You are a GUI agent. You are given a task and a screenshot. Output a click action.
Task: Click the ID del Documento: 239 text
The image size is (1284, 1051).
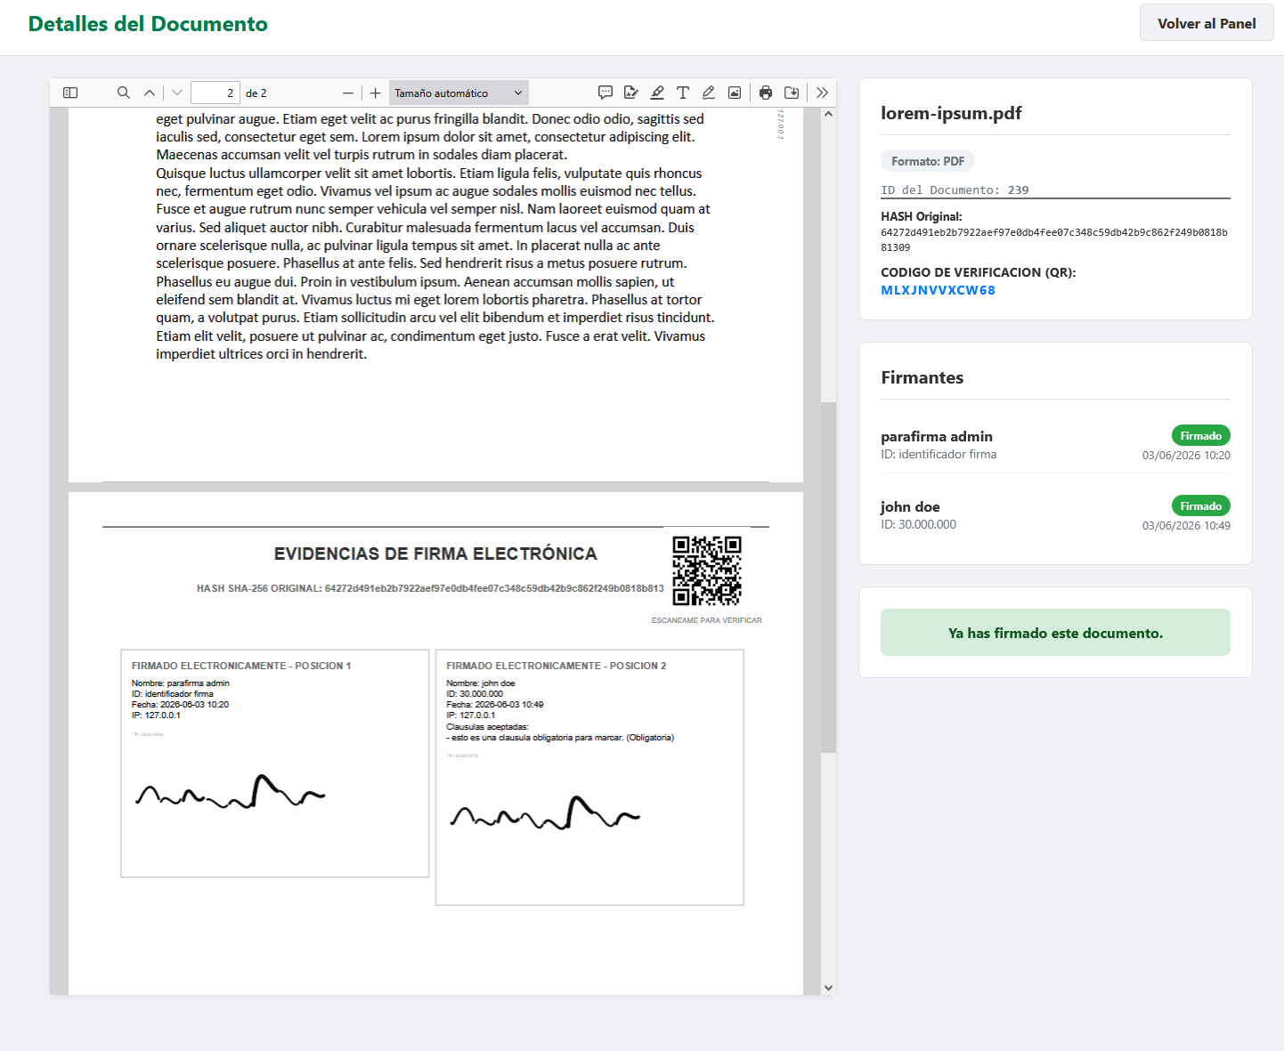tap(955, 190)
